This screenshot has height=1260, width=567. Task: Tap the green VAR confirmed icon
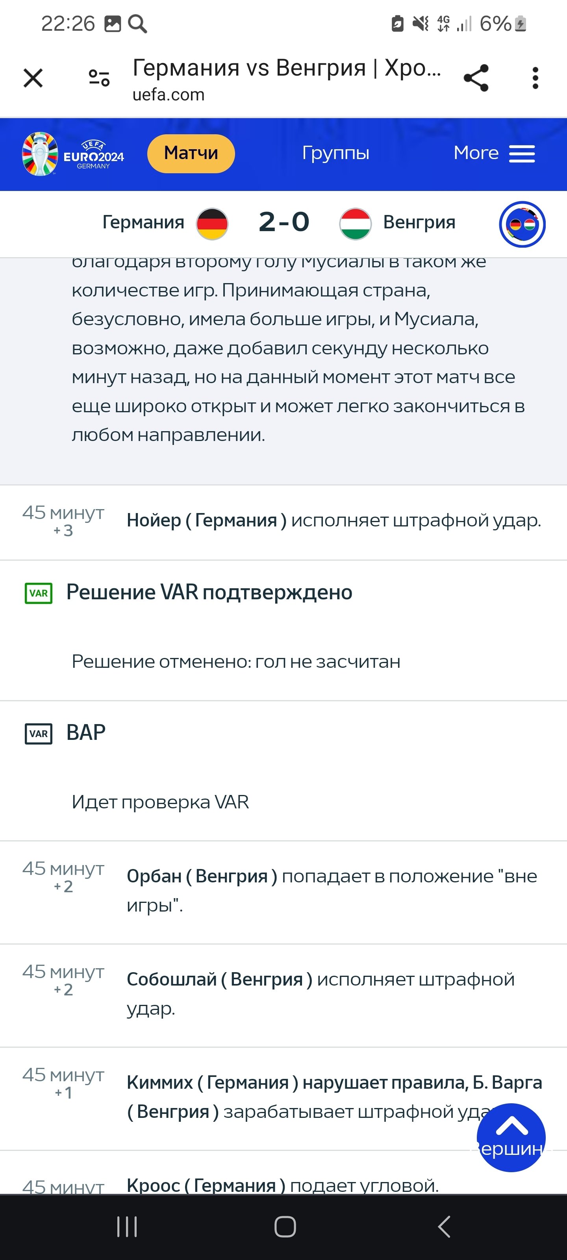39,593
